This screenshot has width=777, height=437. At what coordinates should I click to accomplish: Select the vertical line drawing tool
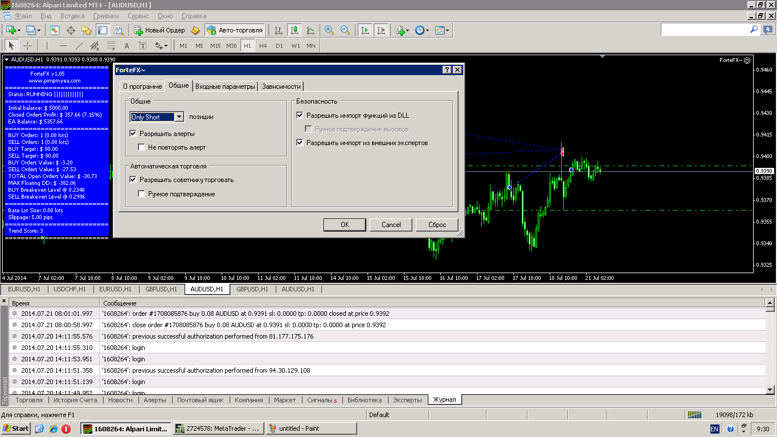pyautogui.click(x=47, y=46)
